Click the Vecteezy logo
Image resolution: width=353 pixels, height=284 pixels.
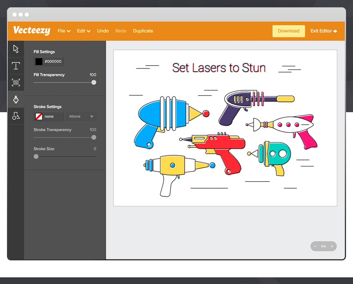coord(32,31)
